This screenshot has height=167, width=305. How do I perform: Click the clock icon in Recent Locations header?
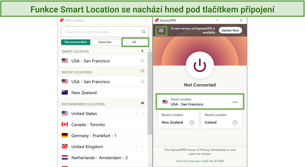coord(142,71)
